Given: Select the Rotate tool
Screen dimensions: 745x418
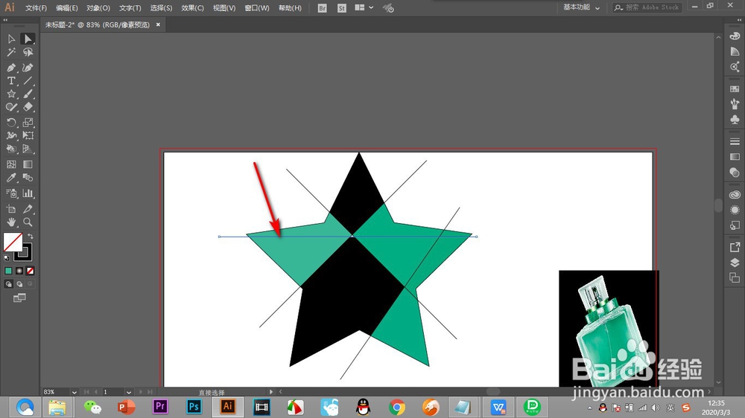Looking at the screenshot, I should coord(11,123).
